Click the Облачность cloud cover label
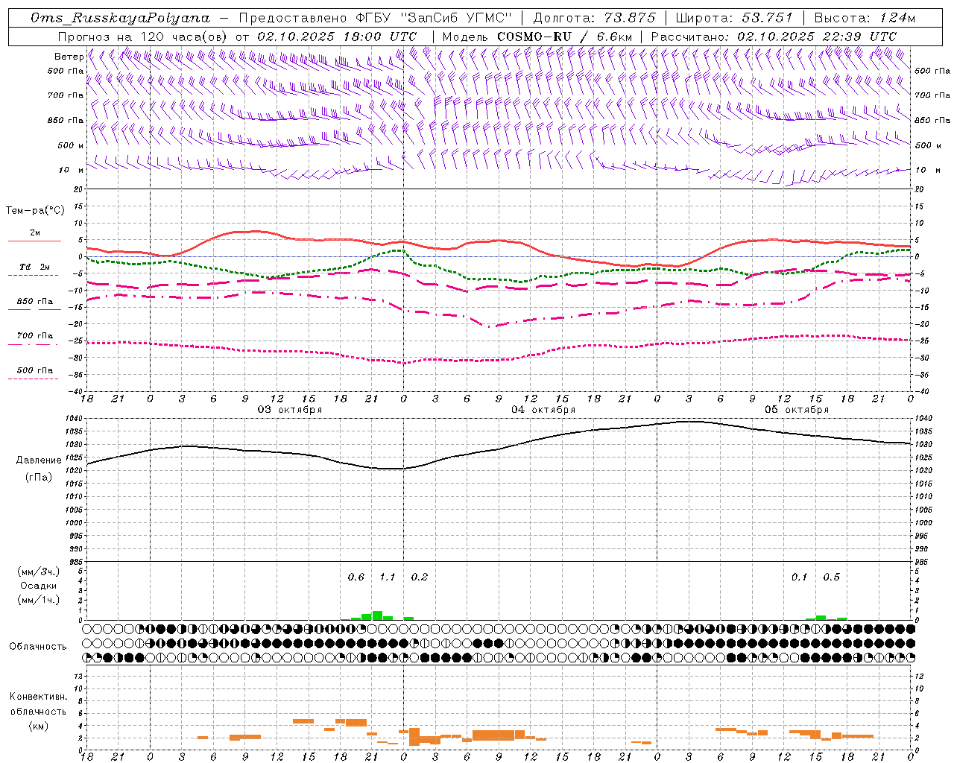954x763 pixels. click(x=38, y=647)
